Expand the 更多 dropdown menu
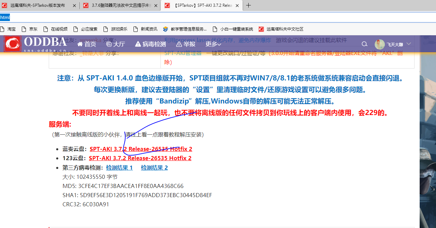The image size is (436, 228). (x=213, y=44)
